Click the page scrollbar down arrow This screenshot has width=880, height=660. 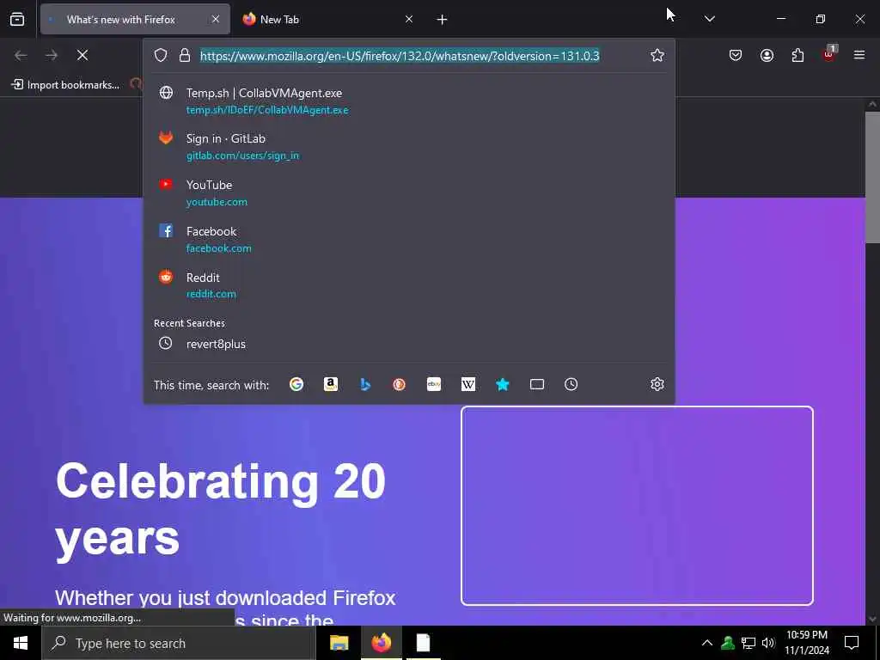(x=872, y=619)
